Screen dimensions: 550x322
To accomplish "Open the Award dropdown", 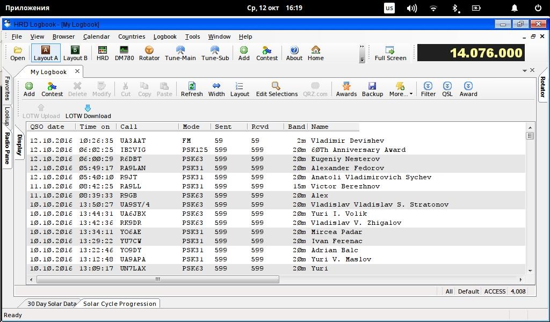I will click(468, 89).
